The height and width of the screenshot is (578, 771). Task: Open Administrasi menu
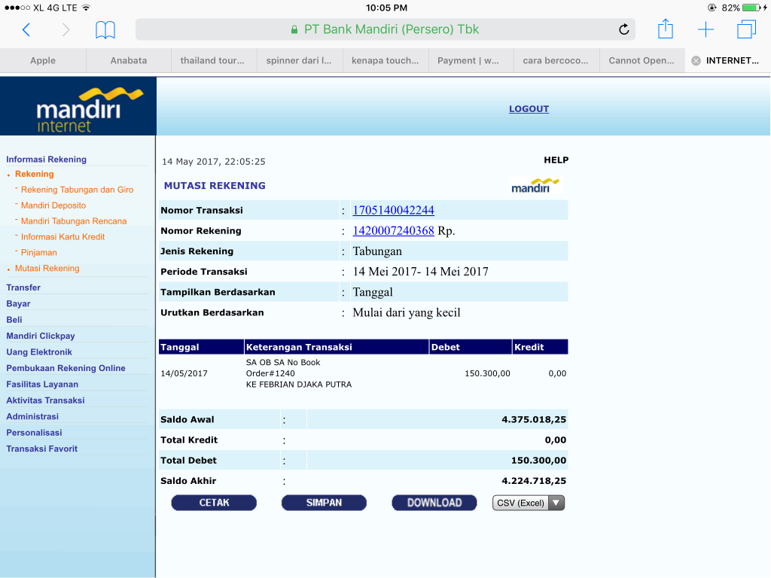point(32,416)
